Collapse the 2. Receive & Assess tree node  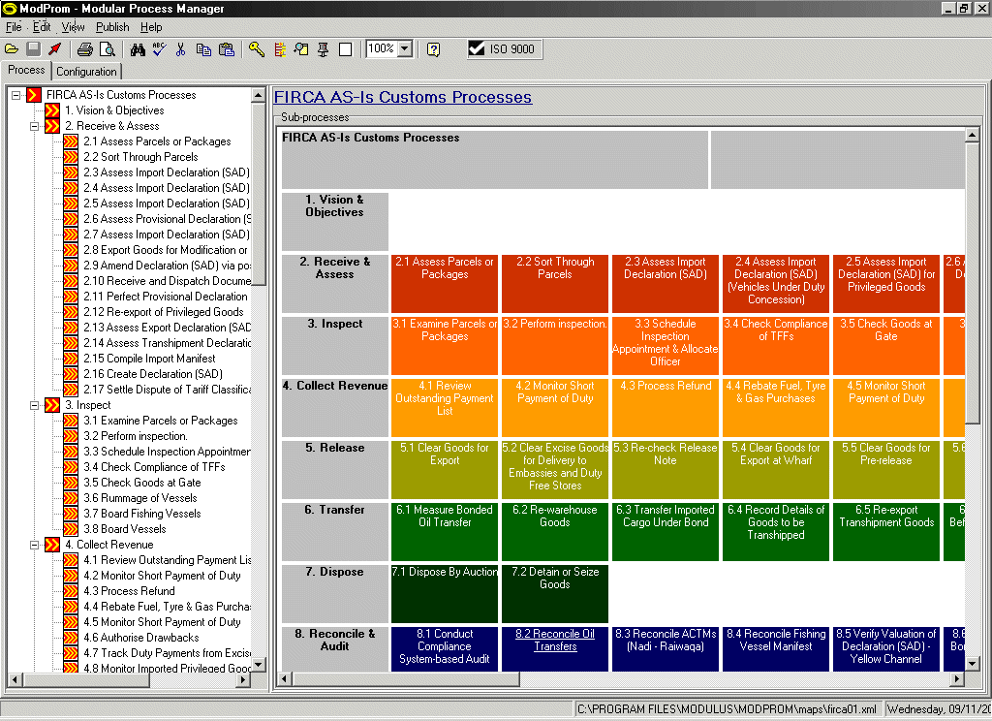[35, 126]
